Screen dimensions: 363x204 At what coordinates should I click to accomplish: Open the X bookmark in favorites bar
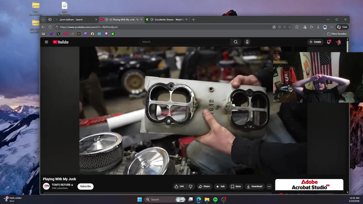coord(58,34)
